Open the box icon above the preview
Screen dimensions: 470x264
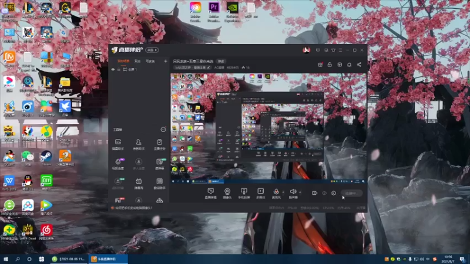[x=340, y=65]
